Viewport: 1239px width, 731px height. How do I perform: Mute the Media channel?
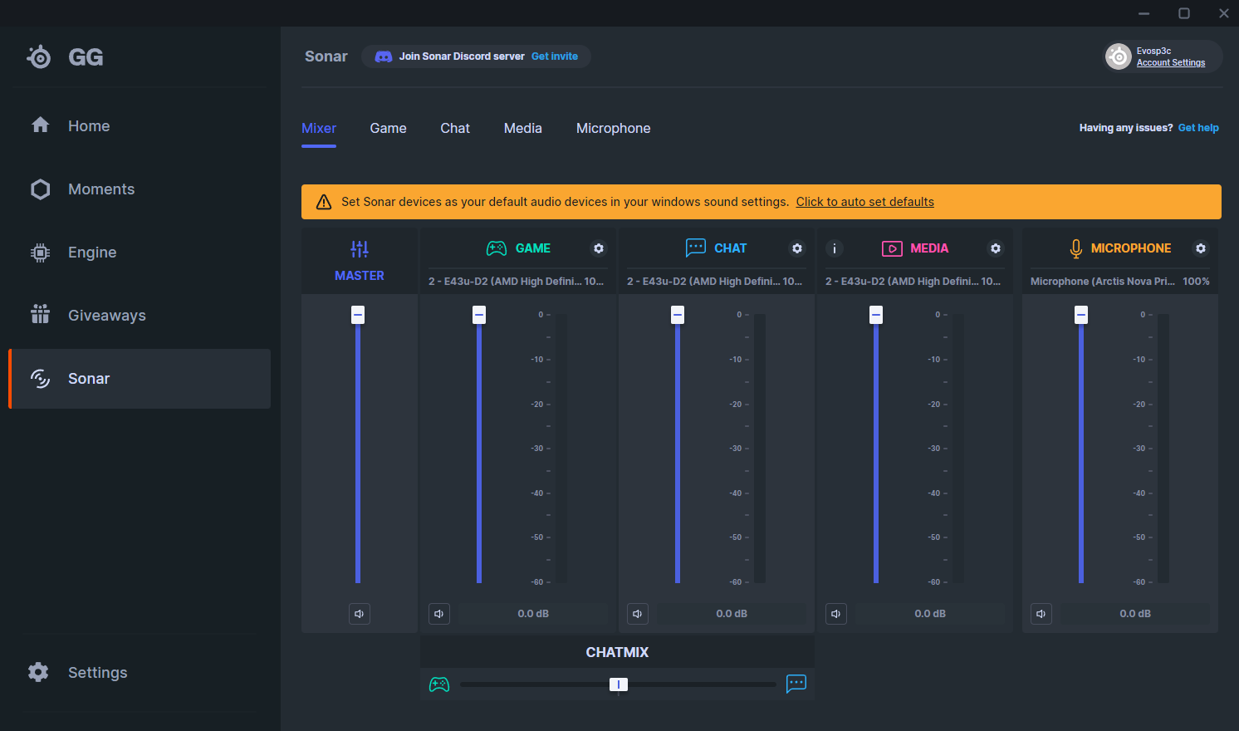836,614
